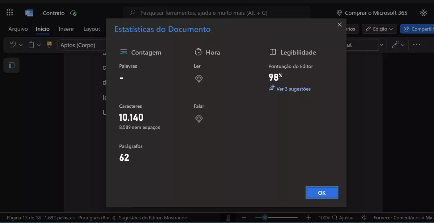Click the cloud save status icon next to Contrato

click(72, 12)
